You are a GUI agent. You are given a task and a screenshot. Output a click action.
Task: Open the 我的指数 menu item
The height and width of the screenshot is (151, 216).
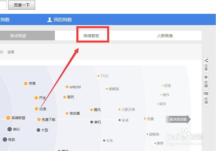click(x=63, y=19)
